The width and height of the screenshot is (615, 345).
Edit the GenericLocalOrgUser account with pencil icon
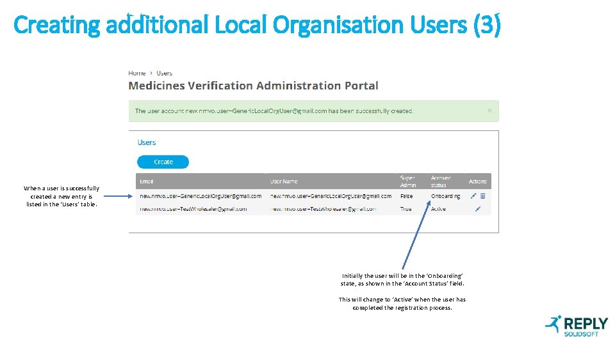click(473, 196)
